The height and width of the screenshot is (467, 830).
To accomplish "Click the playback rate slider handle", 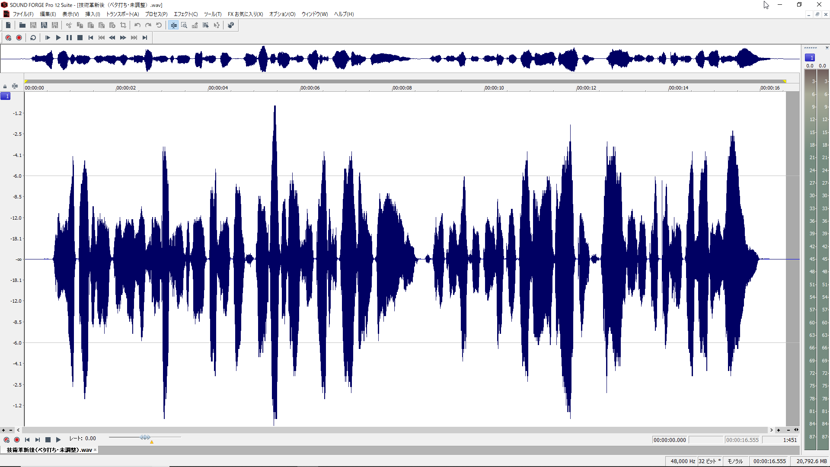I will (145, 438).
